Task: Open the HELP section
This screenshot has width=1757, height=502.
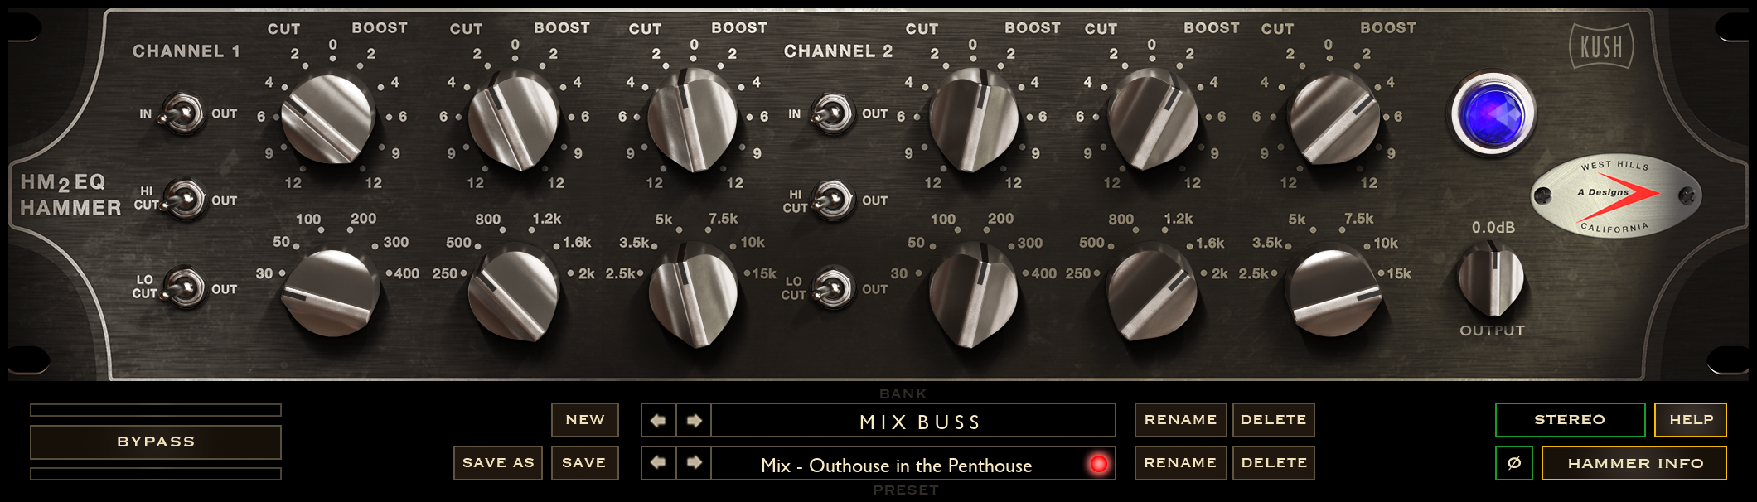Action: 1690,420
